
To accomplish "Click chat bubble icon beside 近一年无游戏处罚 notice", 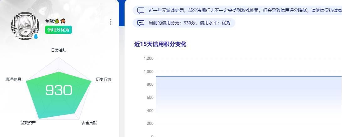I will point(141,10).
